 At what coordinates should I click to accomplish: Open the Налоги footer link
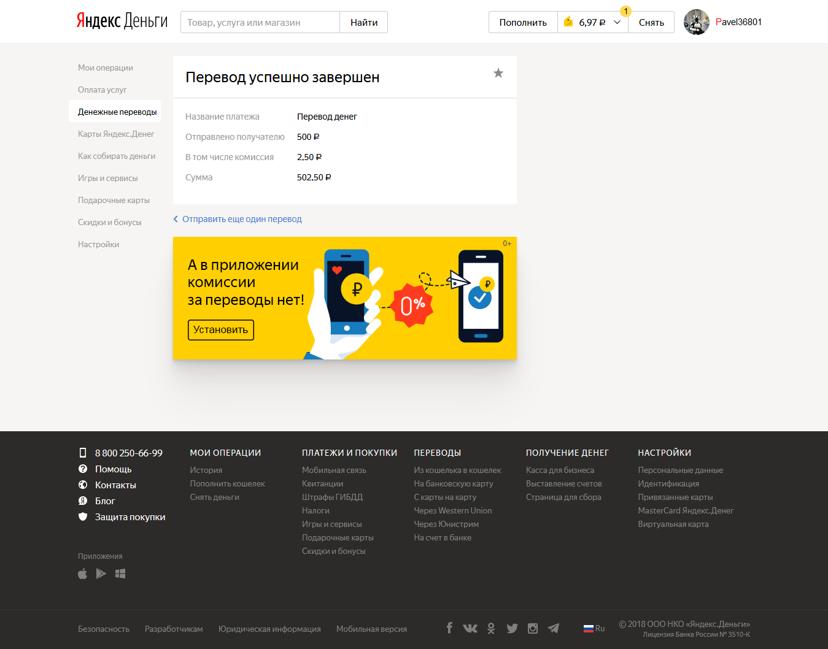(x=315, y=510)
